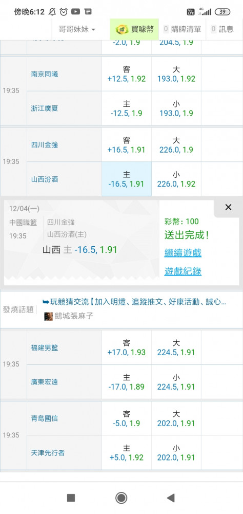Pick 大 224.5 for 福建男籃 game

(176, 347)
